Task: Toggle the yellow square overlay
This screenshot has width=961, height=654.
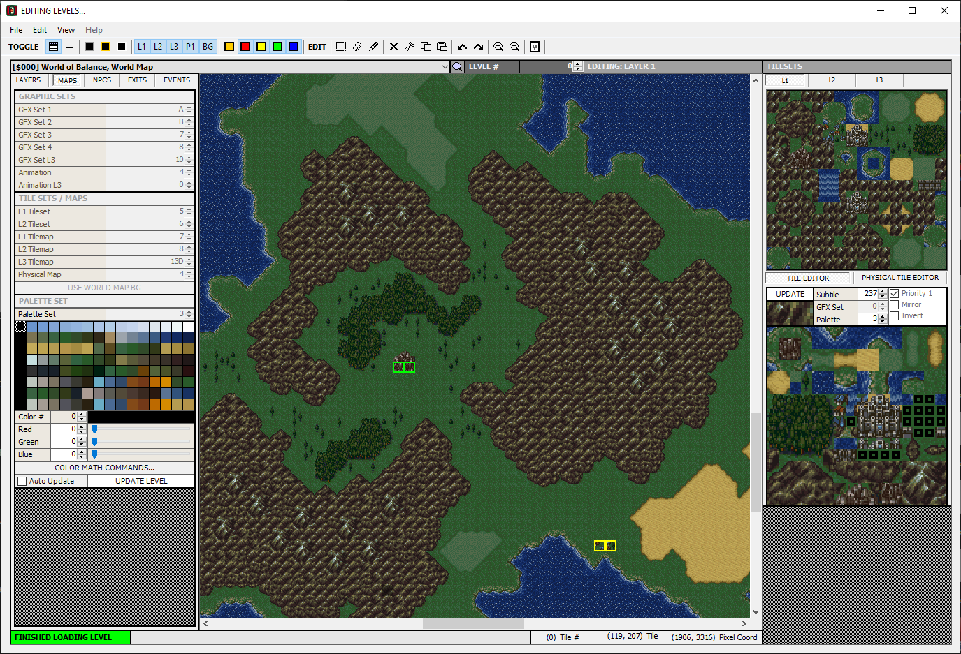Action: (261, 47)
